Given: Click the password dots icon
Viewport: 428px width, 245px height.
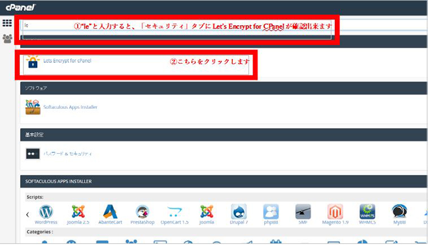Looking at the screenshot, I should [x=33, y=154].
